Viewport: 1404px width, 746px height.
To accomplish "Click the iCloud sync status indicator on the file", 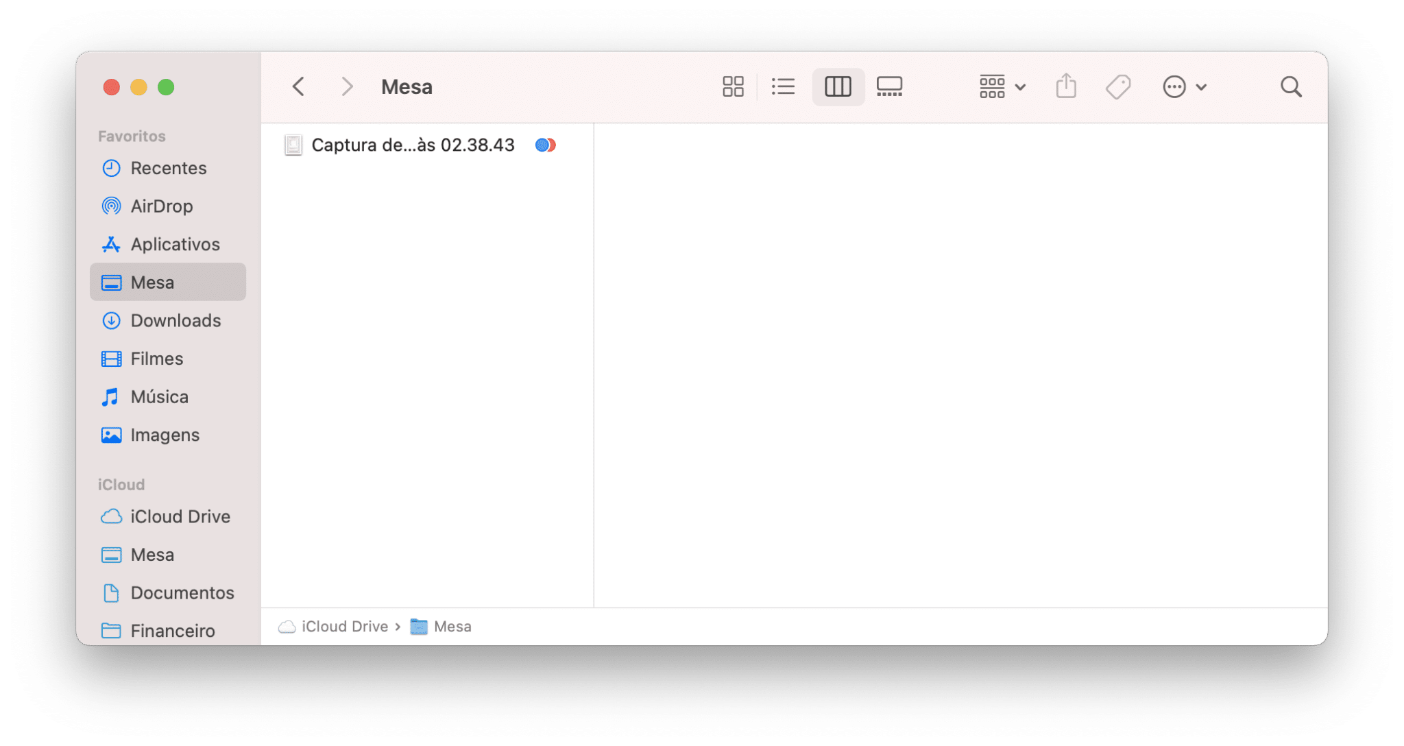I will pyautogui.click(x=545, y=145).
